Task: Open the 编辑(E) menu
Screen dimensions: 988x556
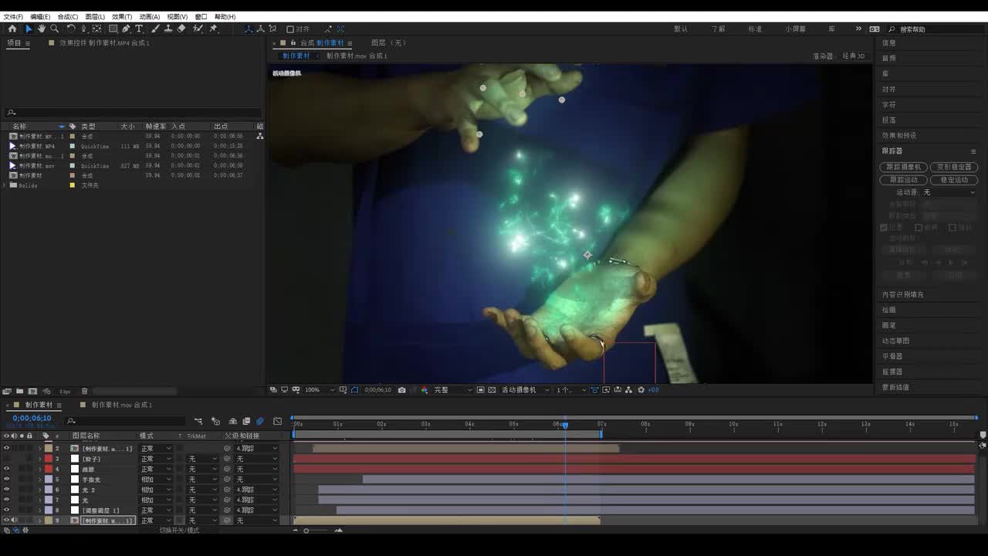Action: tap(40, 16)
